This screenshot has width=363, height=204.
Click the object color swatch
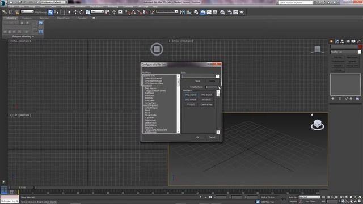[360, 46]
